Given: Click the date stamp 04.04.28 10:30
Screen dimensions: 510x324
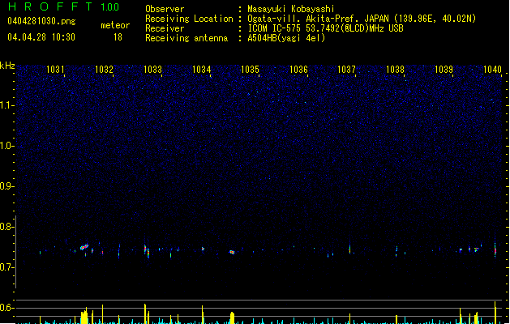Looking at the screenshot, I should pos(41,37).
